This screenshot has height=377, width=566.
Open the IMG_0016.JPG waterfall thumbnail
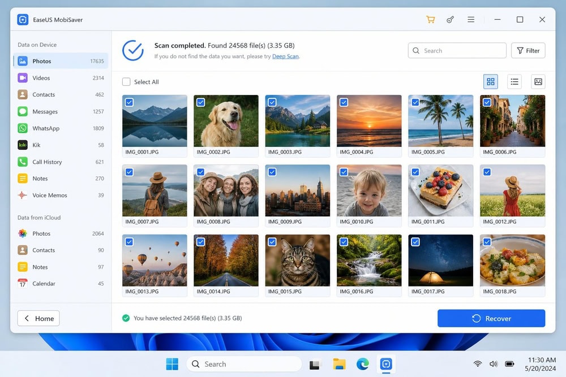369,261
